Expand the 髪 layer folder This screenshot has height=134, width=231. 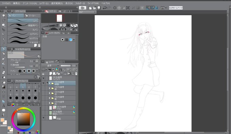coord(50,98)
